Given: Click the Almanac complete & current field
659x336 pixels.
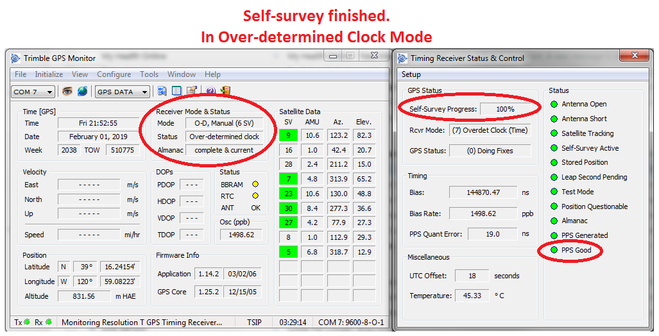Looking at the screenshot, I should [224, 150].
